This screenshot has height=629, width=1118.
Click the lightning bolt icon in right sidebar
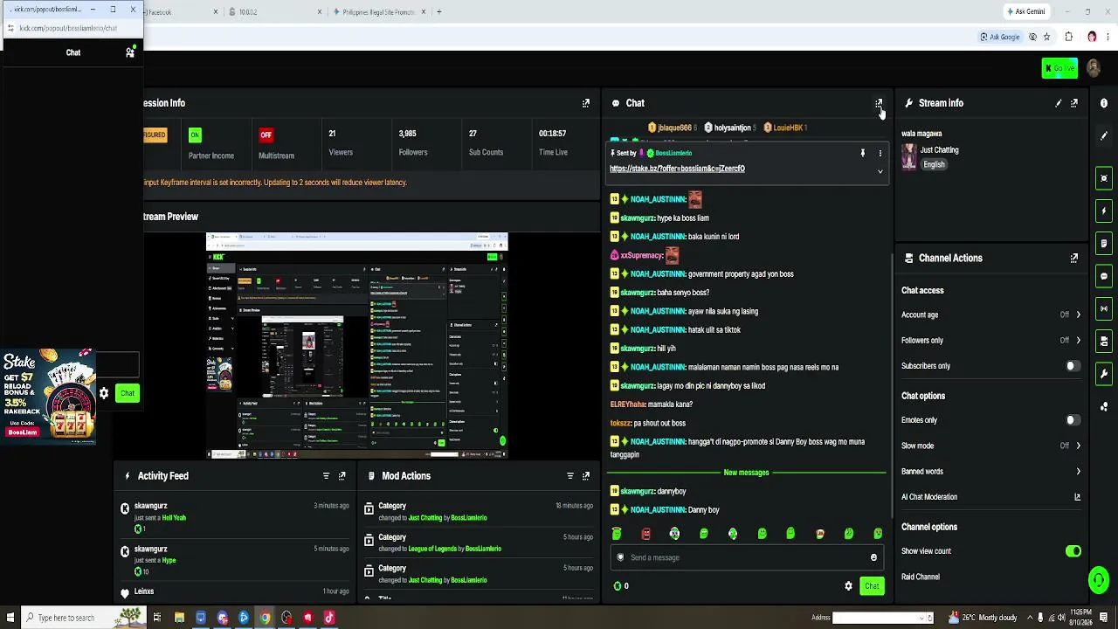pyautogui.click(x=1104, y=211)
